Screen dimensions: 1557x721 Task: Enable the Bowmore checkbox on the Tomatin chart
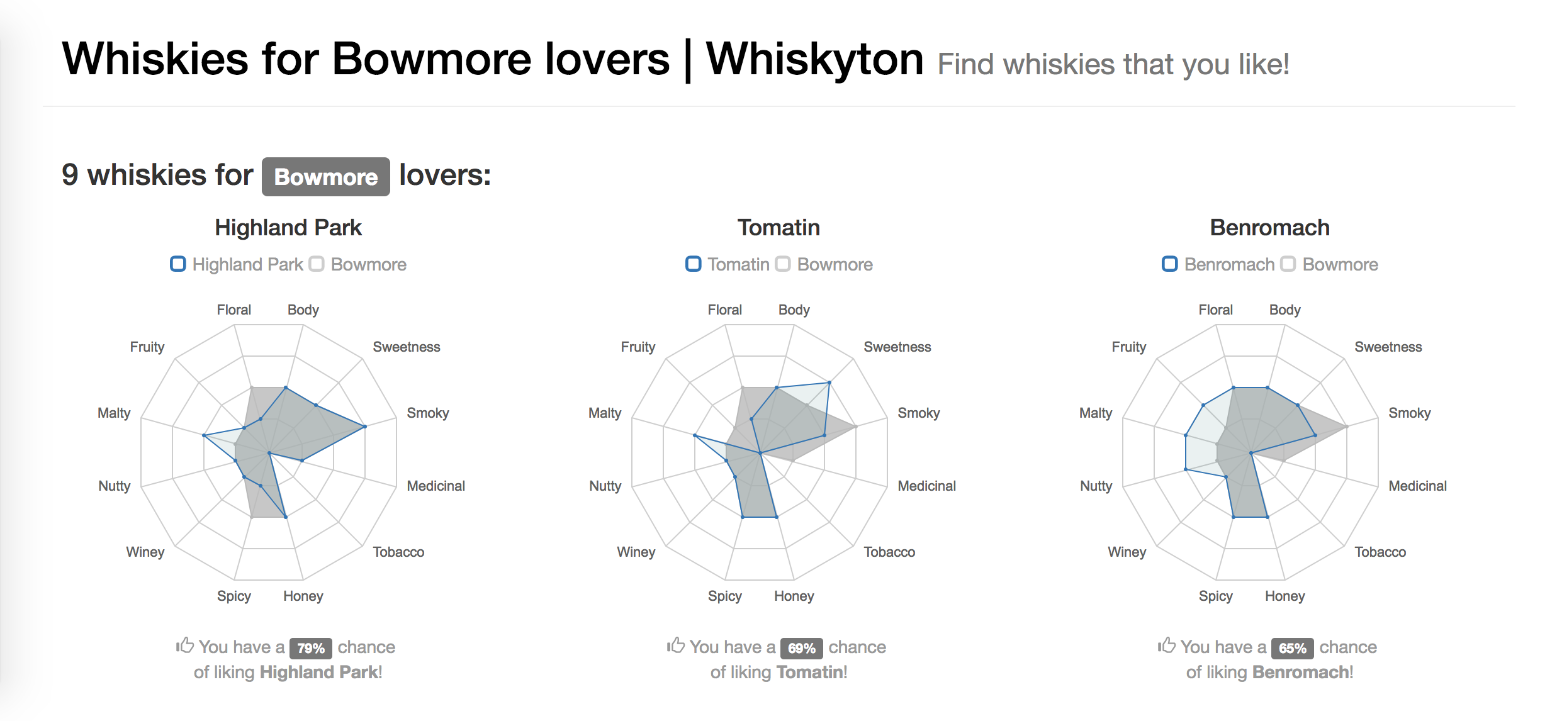tap(782, 264)
